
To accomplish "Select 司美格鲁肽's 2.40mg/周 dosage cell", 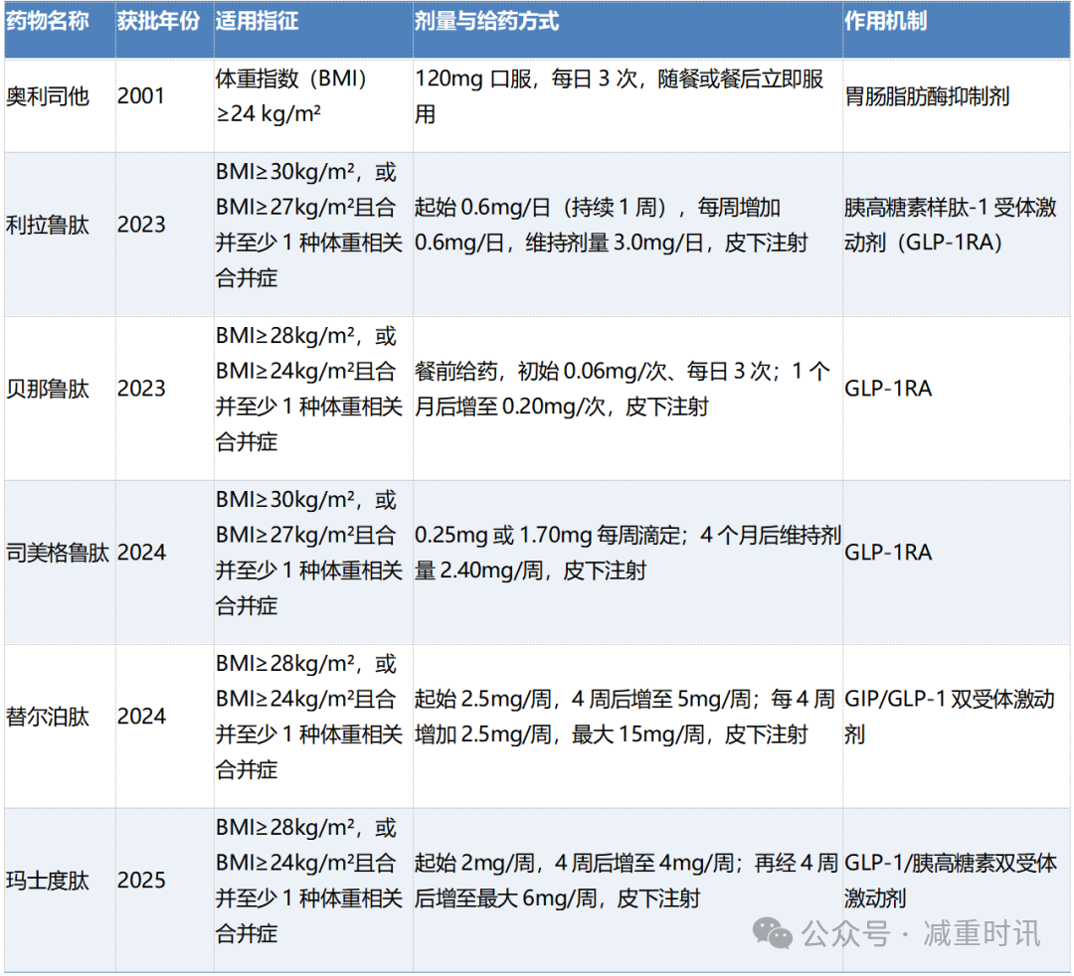I will coord(627,553).
